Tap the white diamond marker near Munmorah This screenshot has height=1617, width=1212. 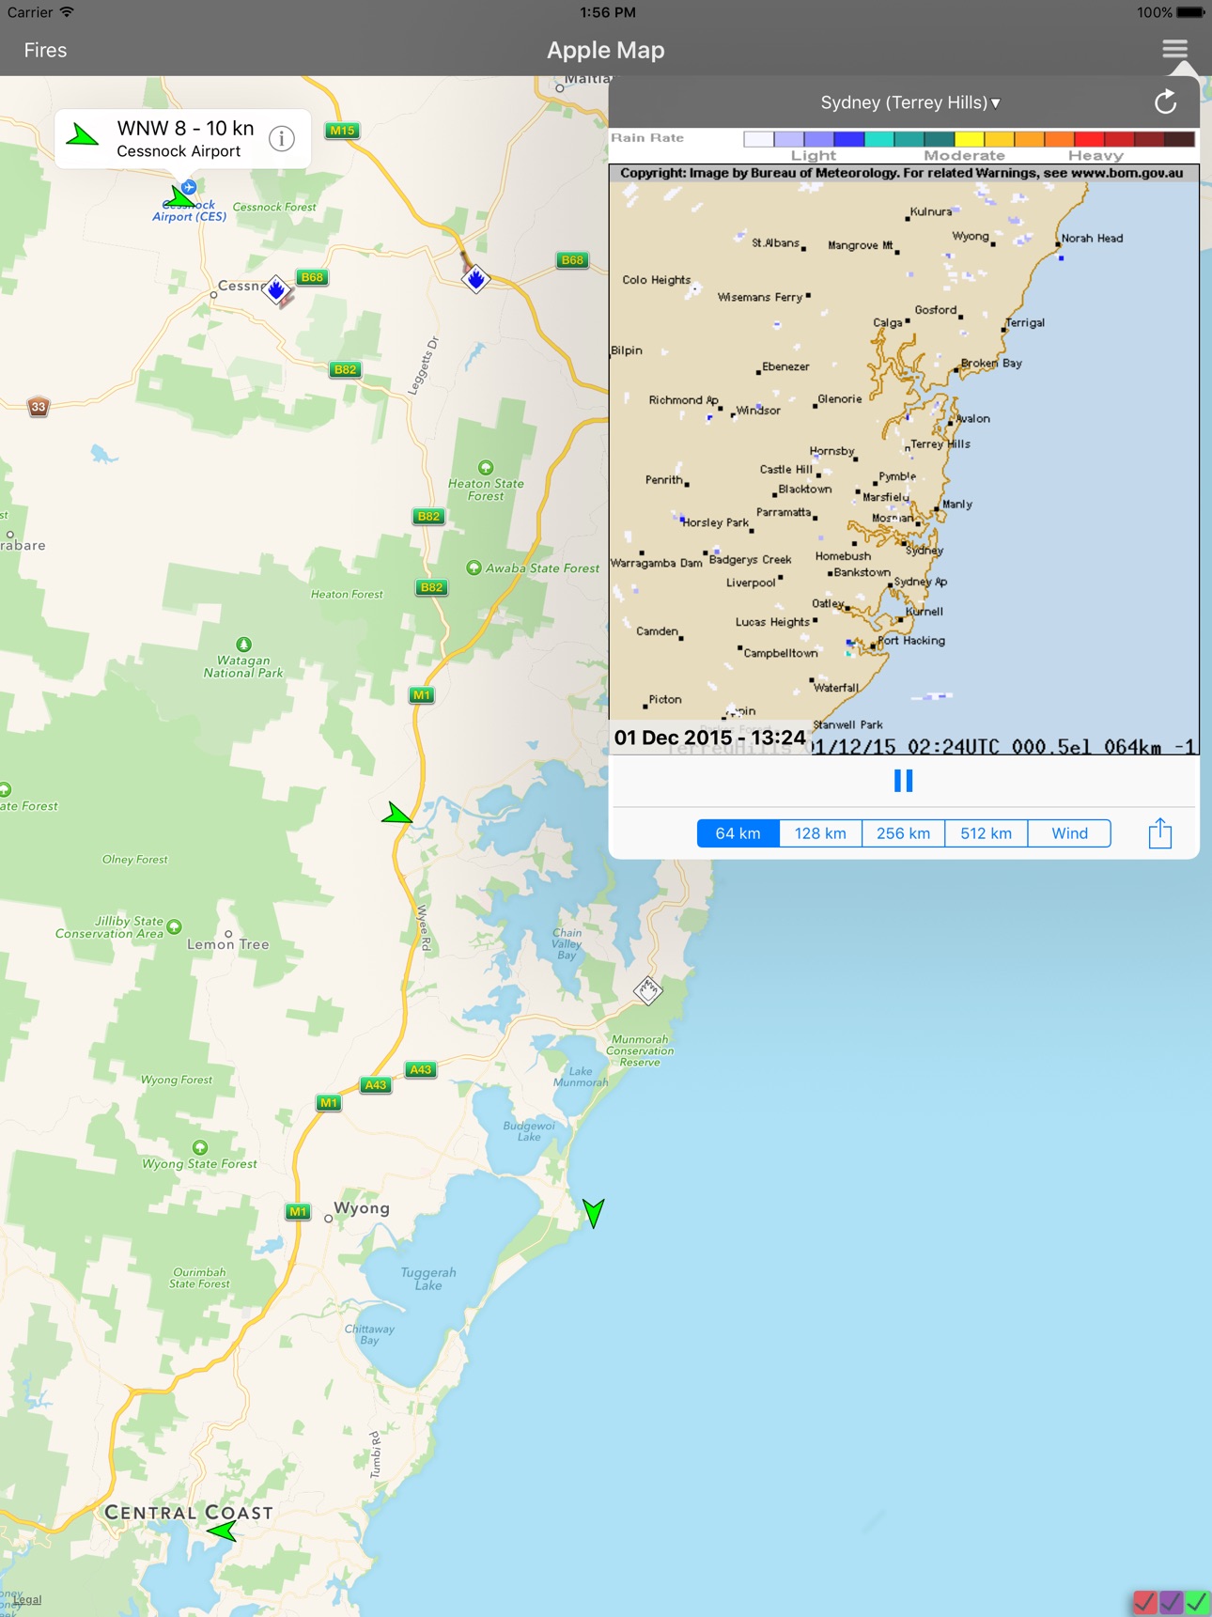tap(647, 989)
